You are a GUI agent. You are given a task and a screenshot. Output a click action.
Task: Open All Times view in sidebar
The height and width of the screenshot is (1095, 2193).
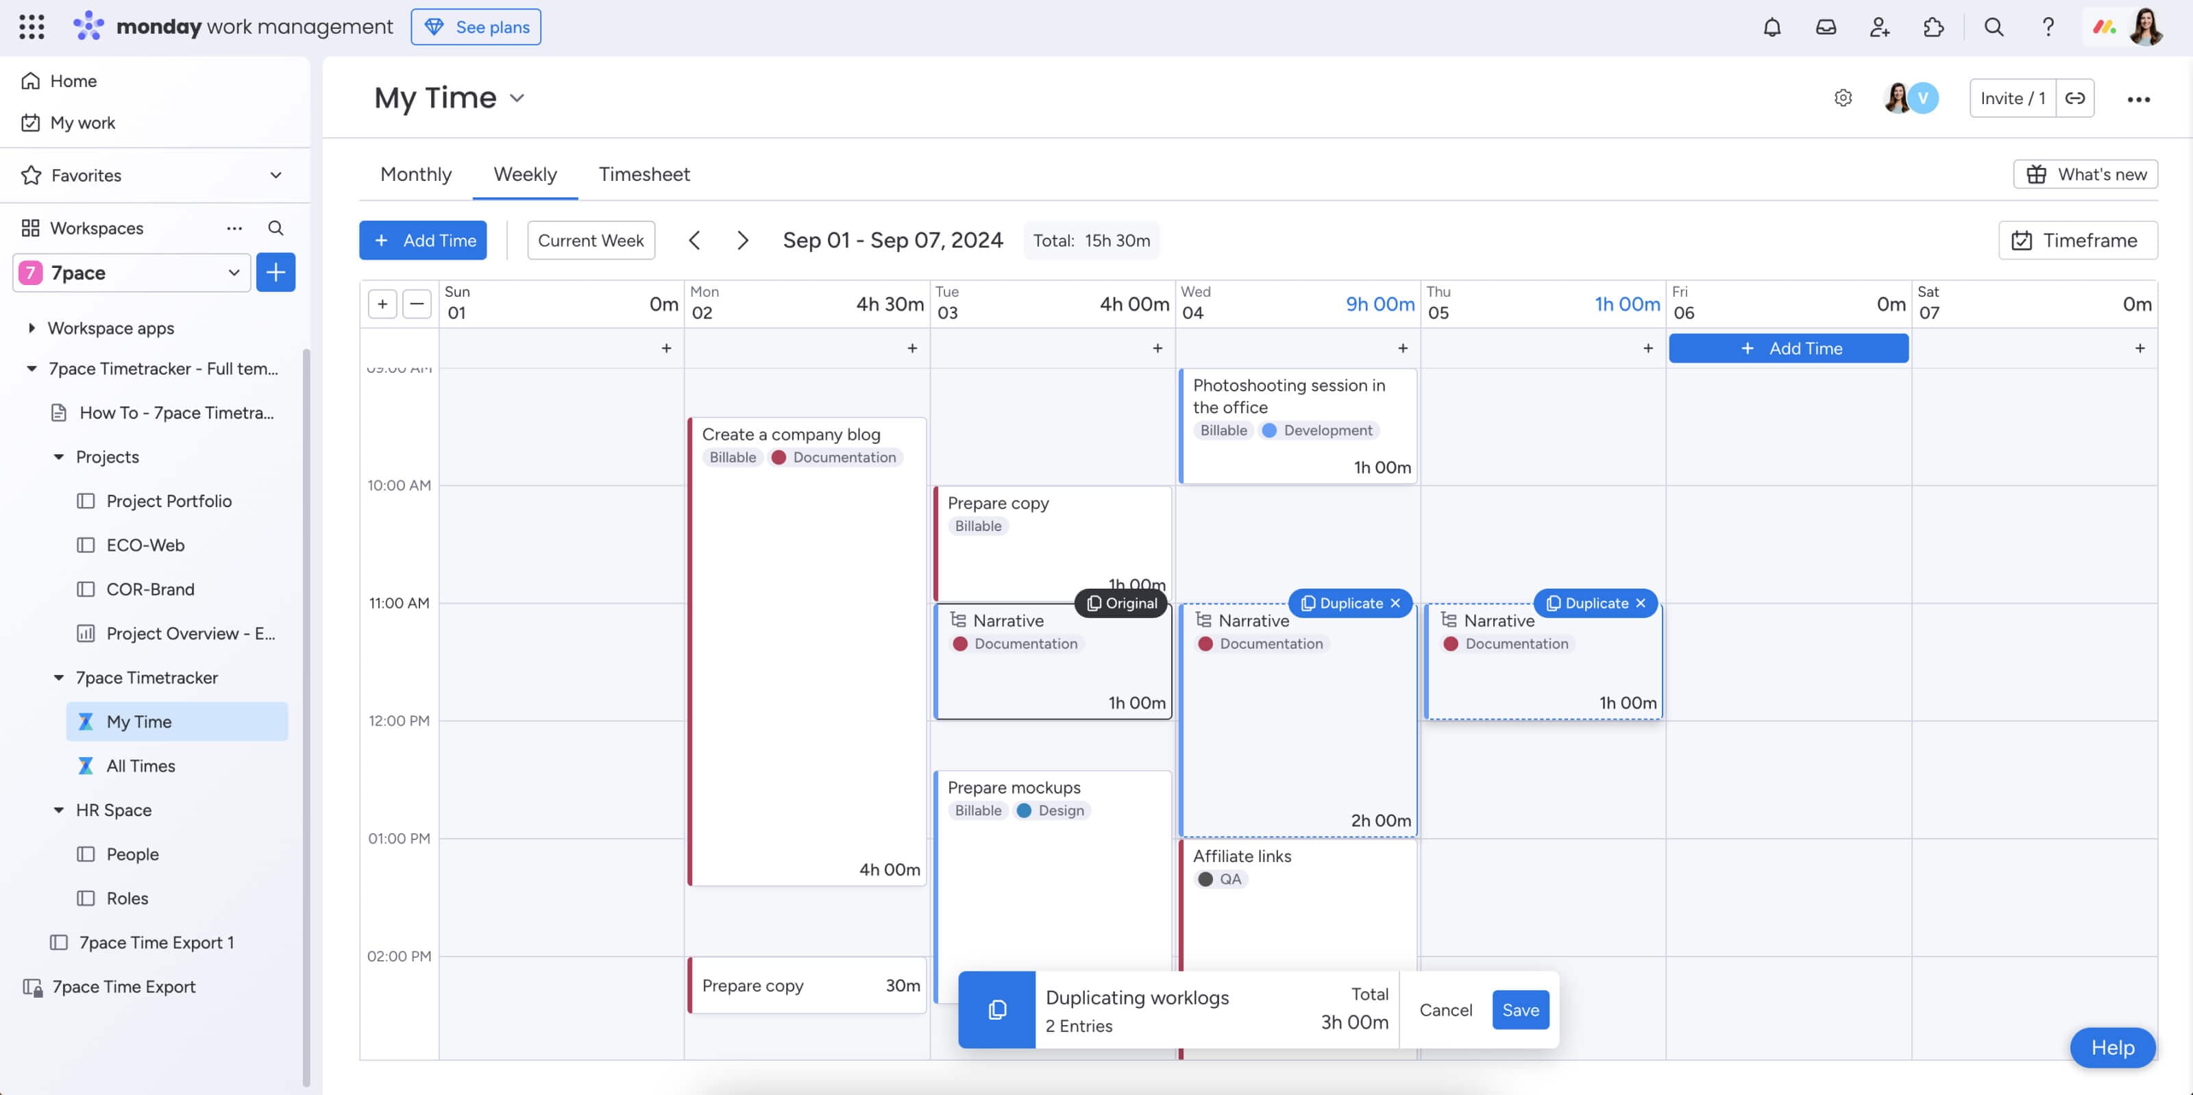[140, 766]
